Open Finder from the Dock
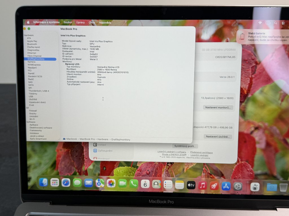The width and height of the screenshot is (289, 216). (43, 182)
